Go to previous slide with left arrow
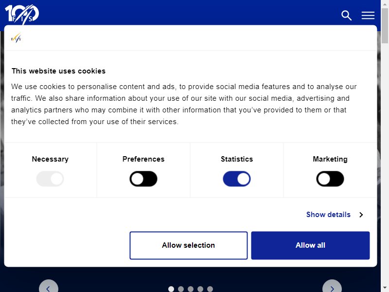Screen dimensions: 389x292 point(48,287)
